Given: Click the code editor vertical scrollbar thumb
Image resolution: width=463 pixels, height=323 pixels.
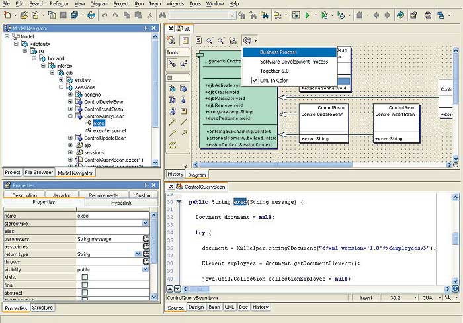Looking at the screenshot, I should 455,238.
